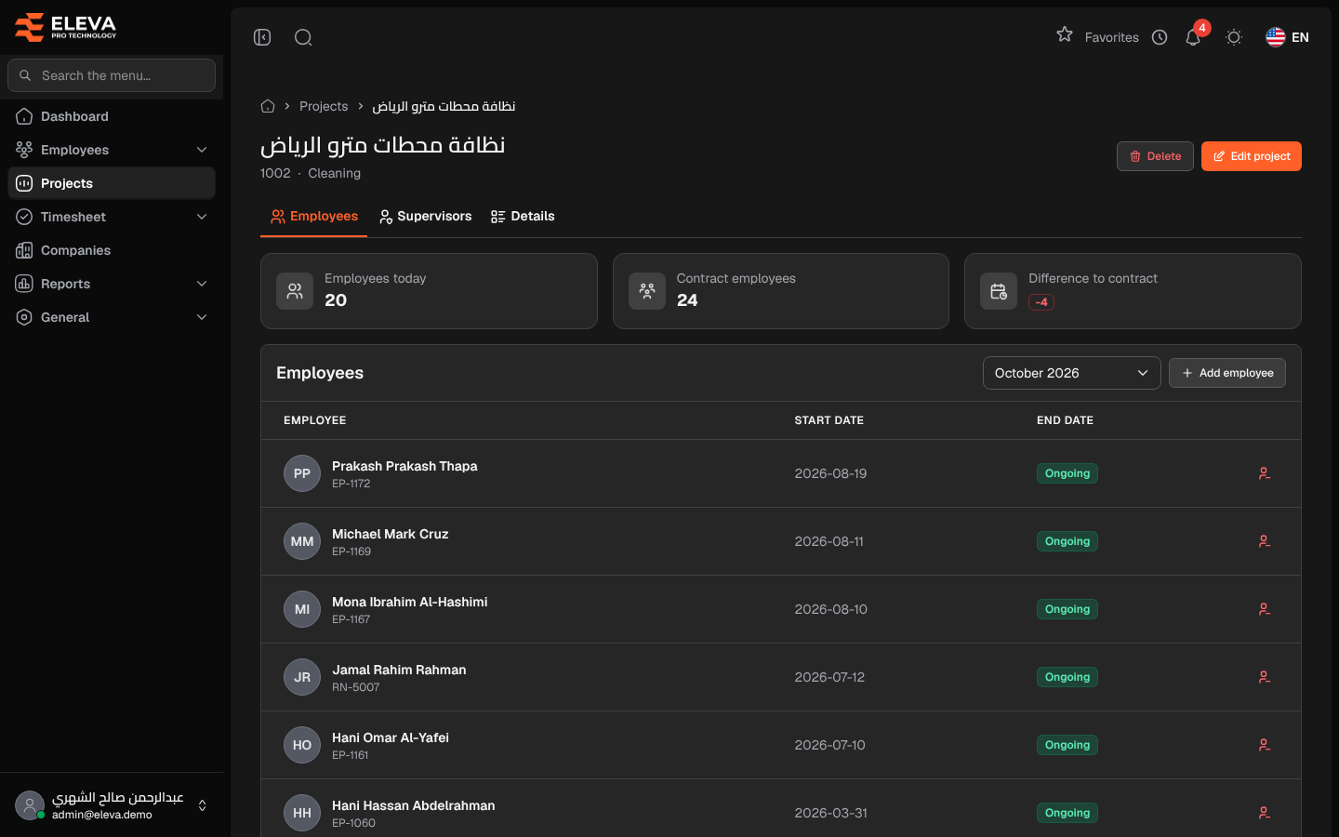Click the Employees today card icon

pyautogui.click(x=295, y=291)
